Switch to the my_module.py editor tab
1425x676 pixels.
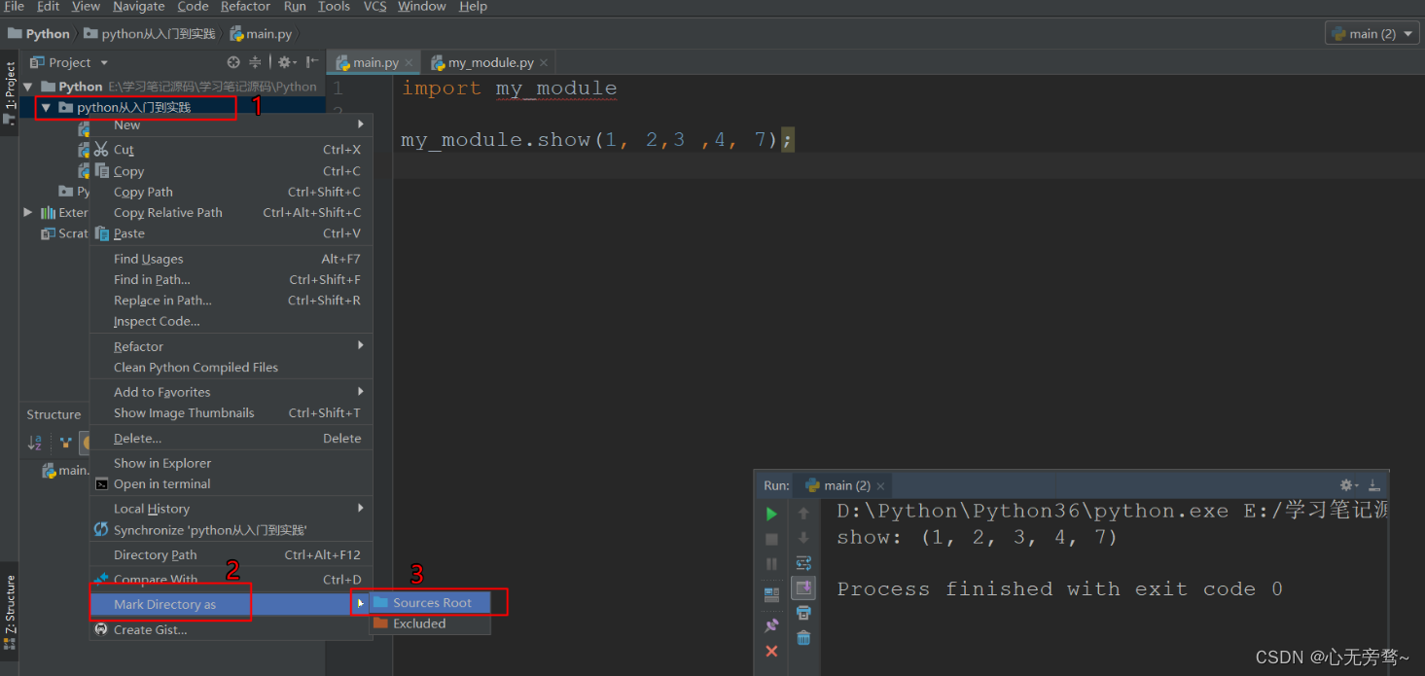coord(491,62)
